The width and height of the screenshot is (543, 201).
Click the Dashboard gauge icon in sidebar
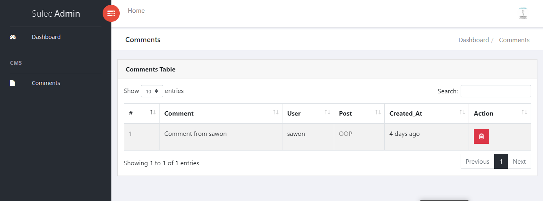point(13,37)
